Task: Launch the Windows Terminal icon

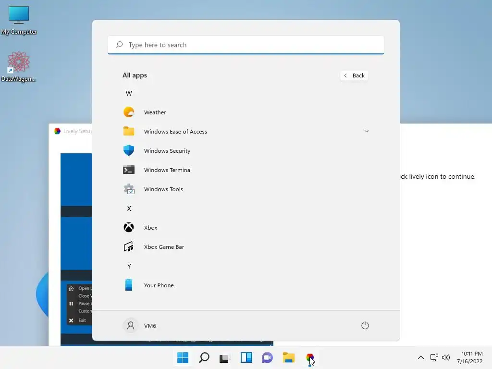Action: click(x=129, y=170)
